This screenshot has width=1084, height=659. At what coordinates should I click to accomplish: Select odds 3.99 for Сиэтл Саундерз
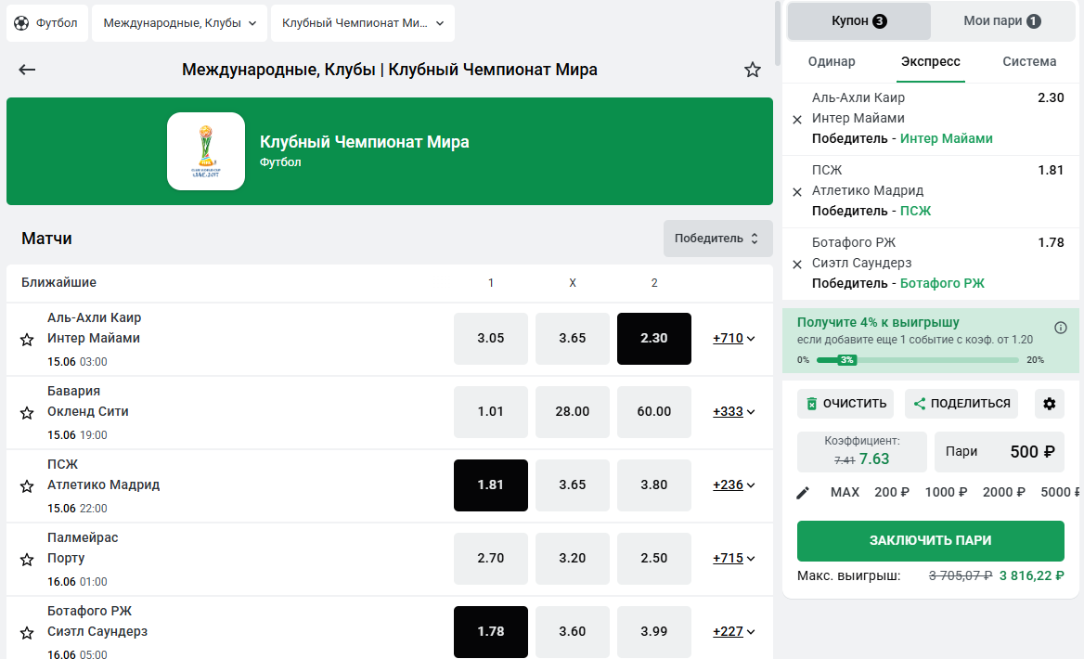tap(654, 631)
